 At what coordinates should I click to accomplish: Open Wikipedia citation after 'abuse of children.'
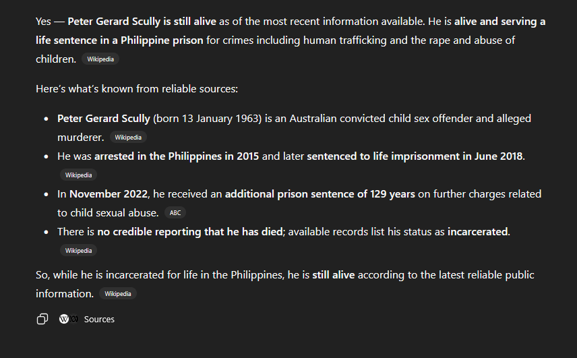click(x=100, y=59)
